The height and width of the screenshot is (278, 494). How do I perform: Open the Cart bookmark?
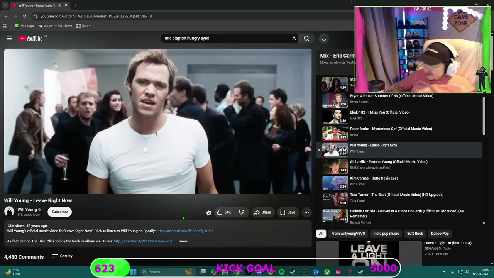83,26
